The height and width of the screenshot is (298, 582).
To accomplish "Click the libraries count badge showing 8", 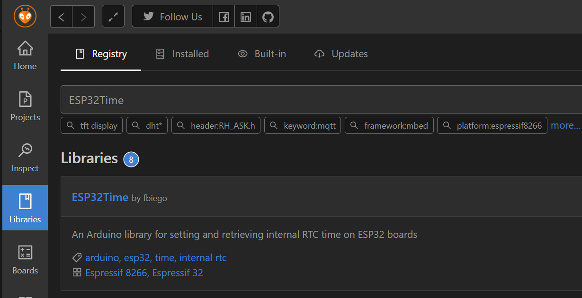I will [x=131, y=160].
